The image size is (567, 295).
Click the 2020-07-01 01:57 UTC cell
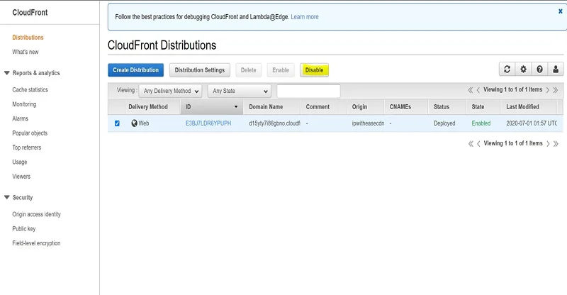pyautogui.click(x=532, y=123)
